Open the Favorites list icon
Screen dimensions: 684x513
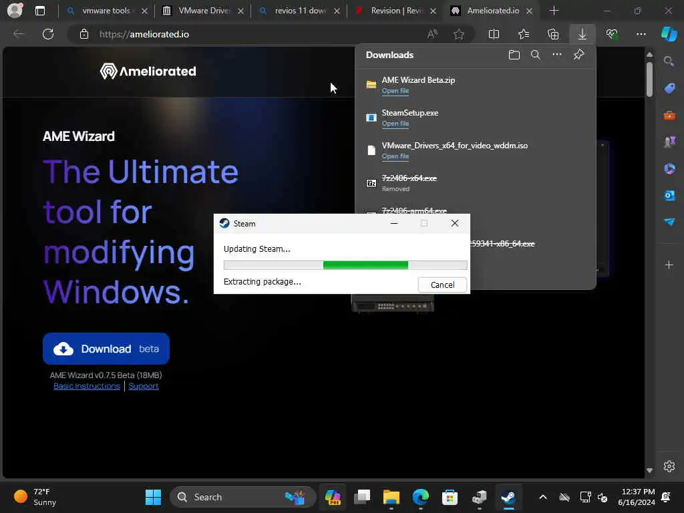coord(524,34)
